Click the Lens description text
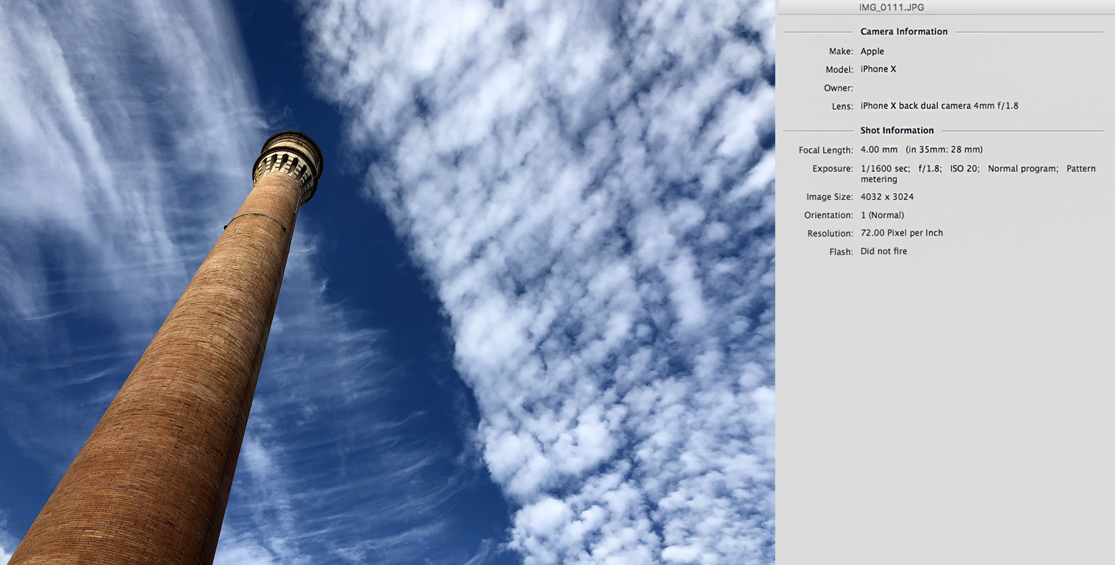Image resolution: width=1115 pixels, height=565 pixels. tap(939, 106)
